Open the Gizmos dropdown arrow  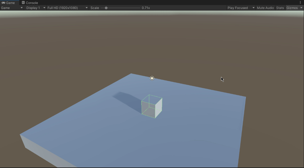pyautogui.click(x=301, y=8)
